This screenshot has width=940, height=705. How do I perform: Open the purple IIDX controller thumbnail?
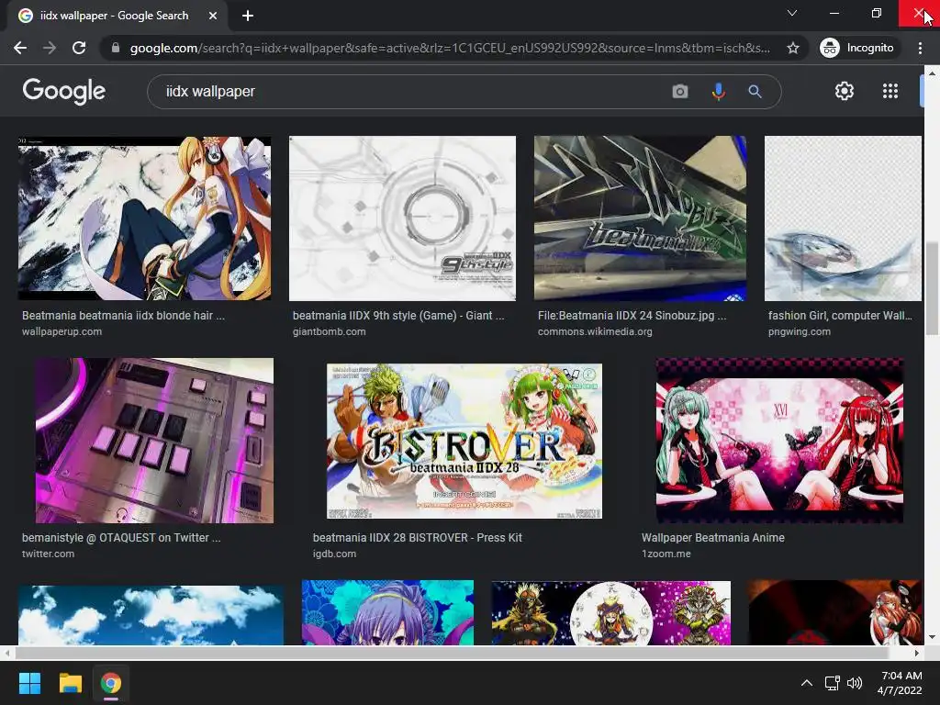click(x=154, y=441)
